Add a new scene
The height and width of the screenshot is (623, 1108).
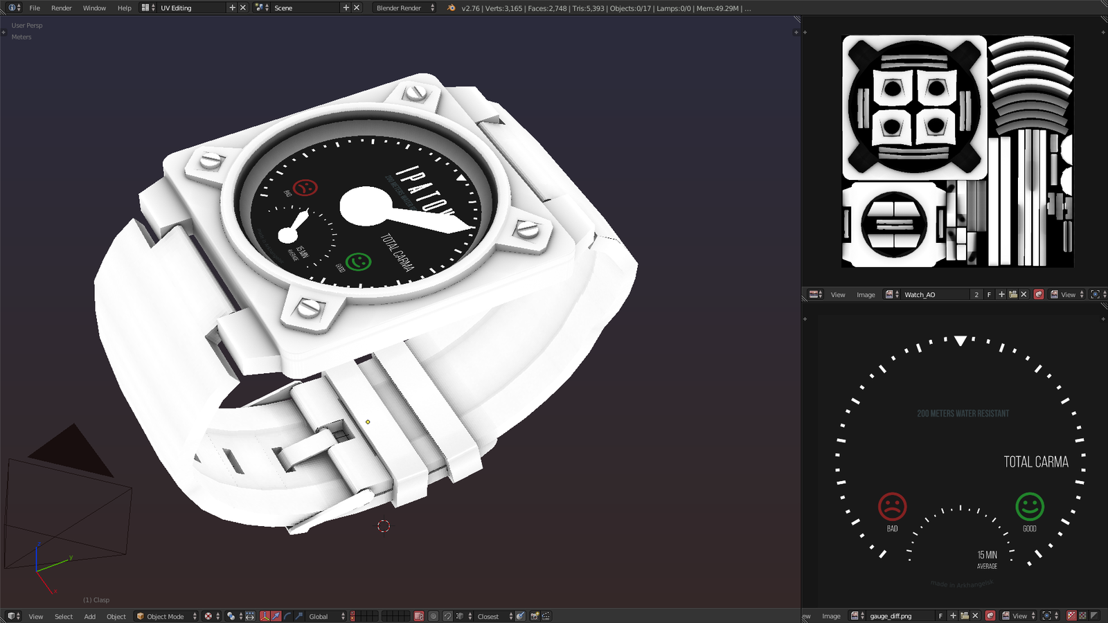[x=346, y=8]
